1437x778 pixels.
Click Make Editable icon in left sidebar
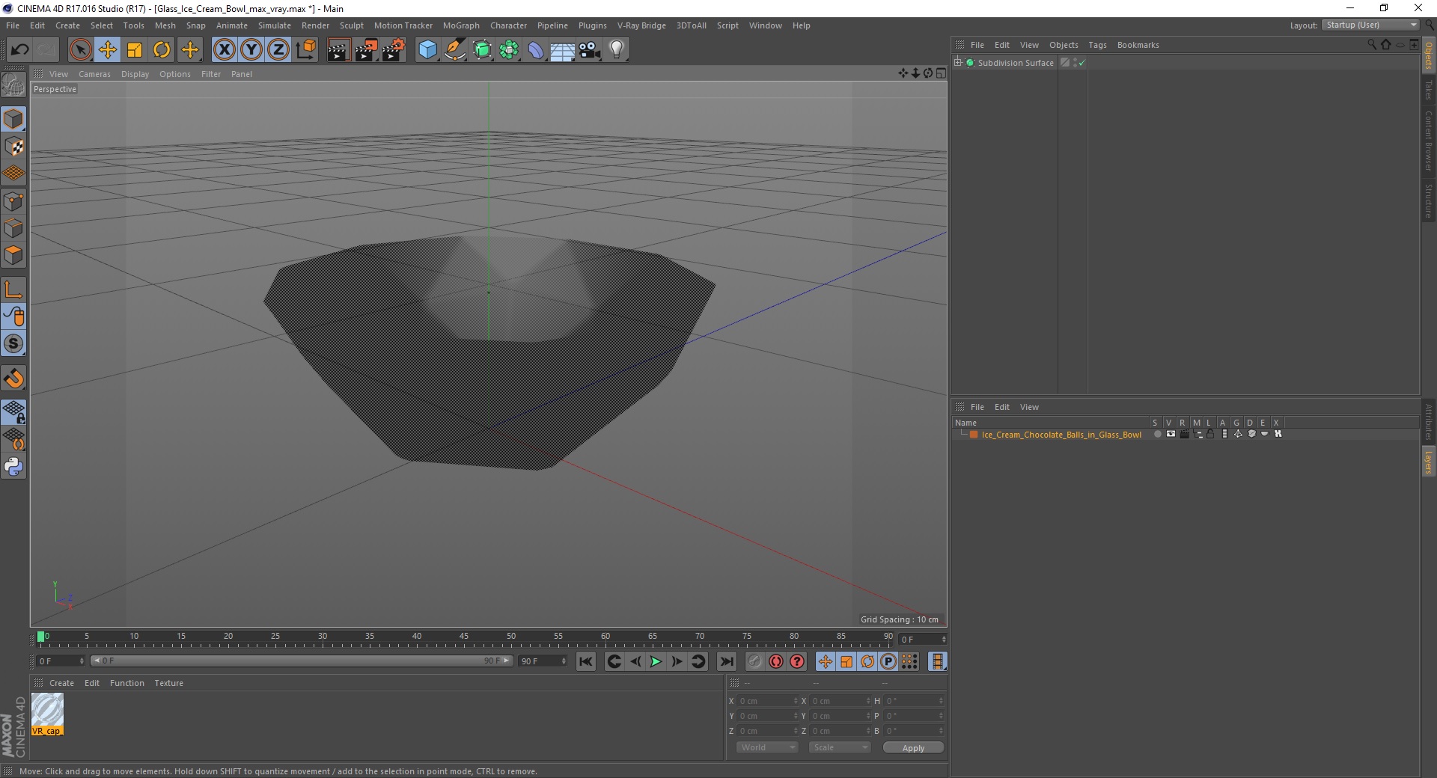13,85
